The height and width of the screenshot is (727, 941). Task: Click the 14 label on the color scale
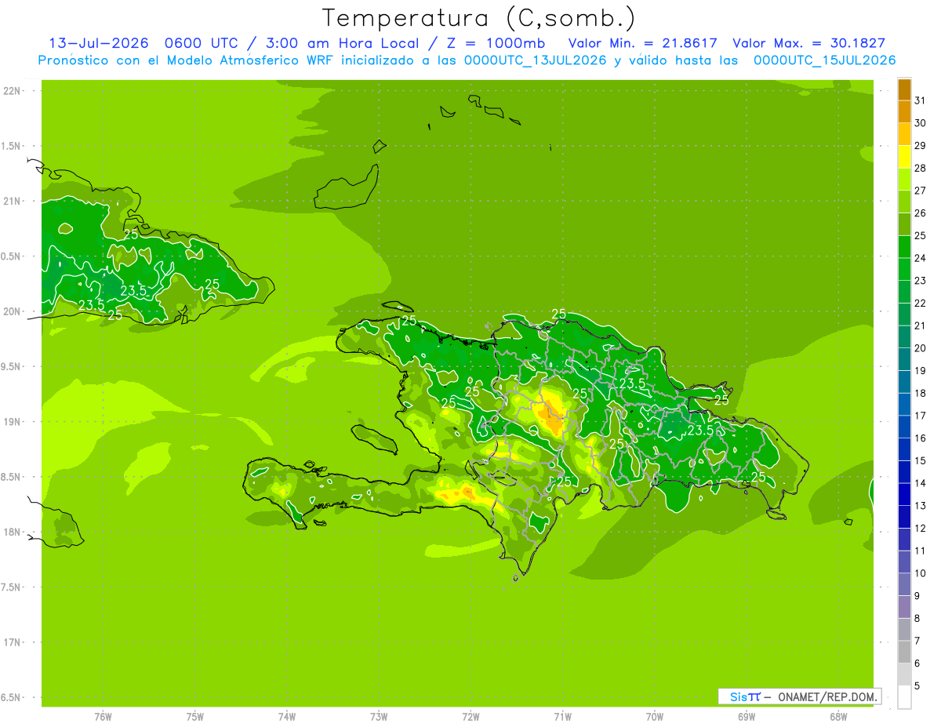tap(920, 483)
